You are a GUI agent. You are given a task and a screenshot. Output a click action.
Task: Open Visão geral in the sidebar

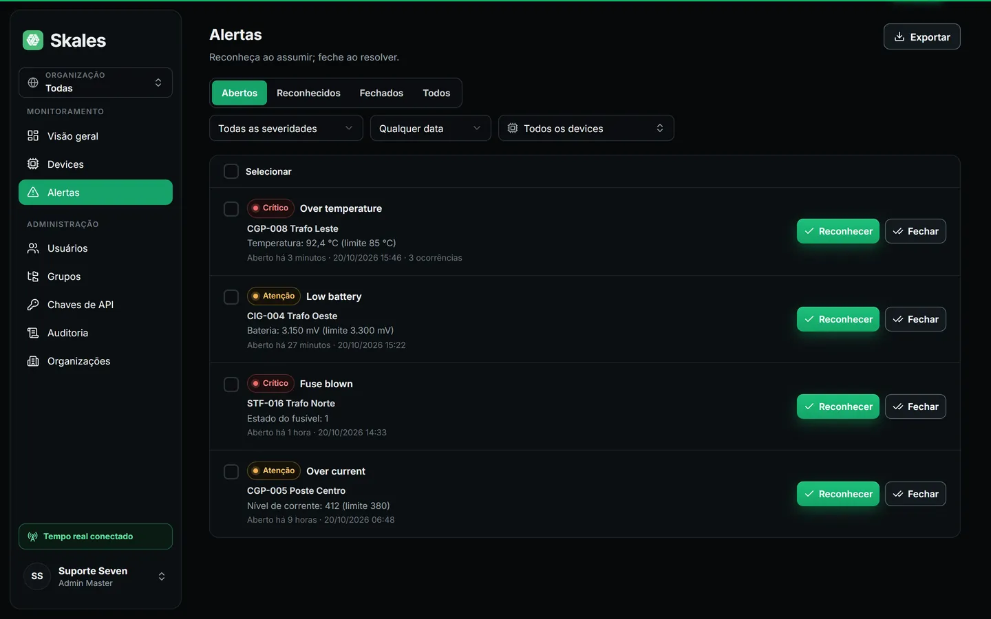pos(96,135)
